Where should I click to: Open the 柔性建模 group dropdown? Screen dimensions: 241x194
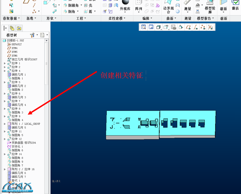coord(117,18)
